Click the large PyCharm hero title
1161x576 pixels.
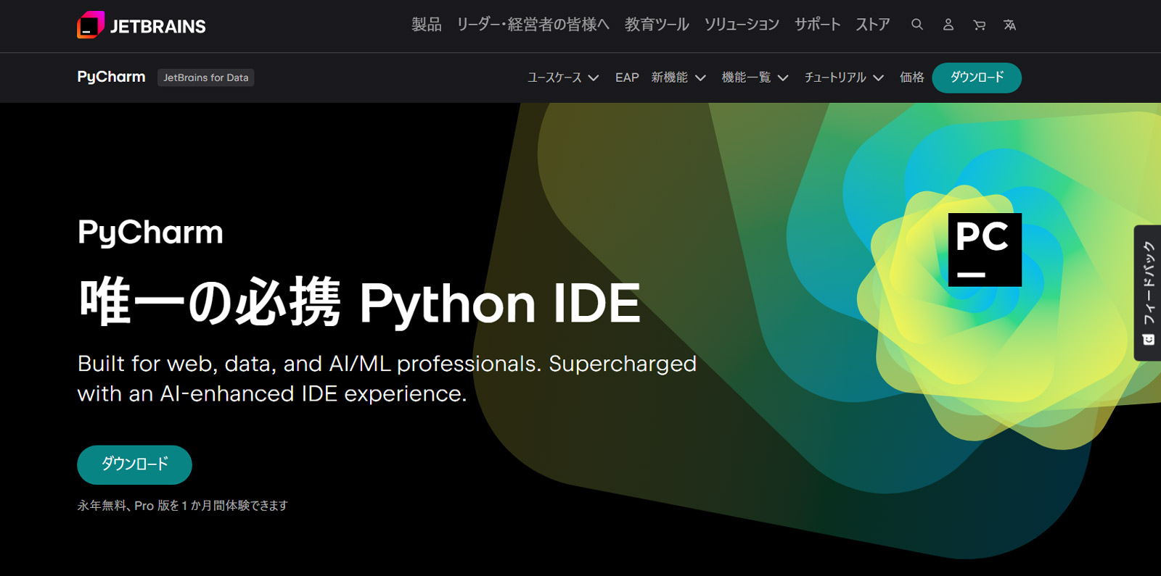pyautogui.click(x=150, y=233)
